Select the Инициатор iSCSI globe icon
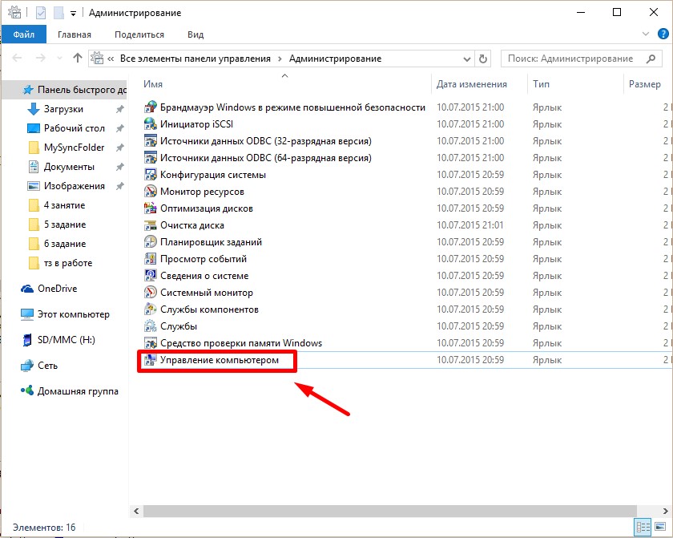 (x=150, y=124)
